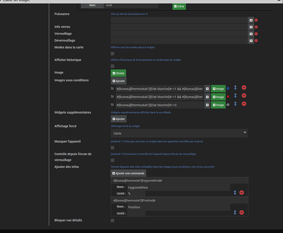Check the Masquer l'appareil option
283x233 pixels.
pyautogui.click(x=112, y=148)
